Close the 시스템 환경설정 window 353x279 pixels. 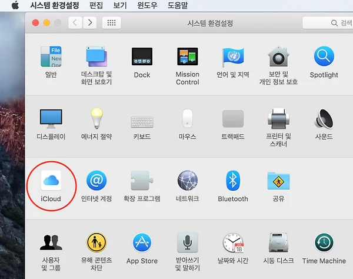(35, 23)
